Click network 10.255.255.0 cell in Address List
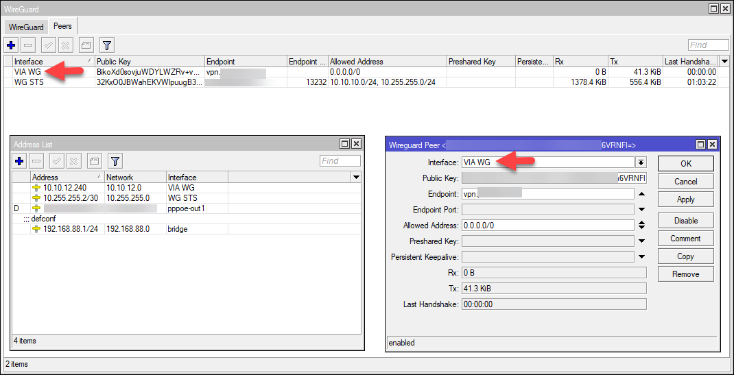This screenshot has width=734, height=375. point(135,198)
